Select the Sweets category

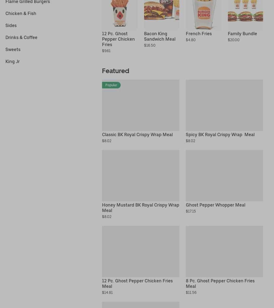[x=13, y=49]
